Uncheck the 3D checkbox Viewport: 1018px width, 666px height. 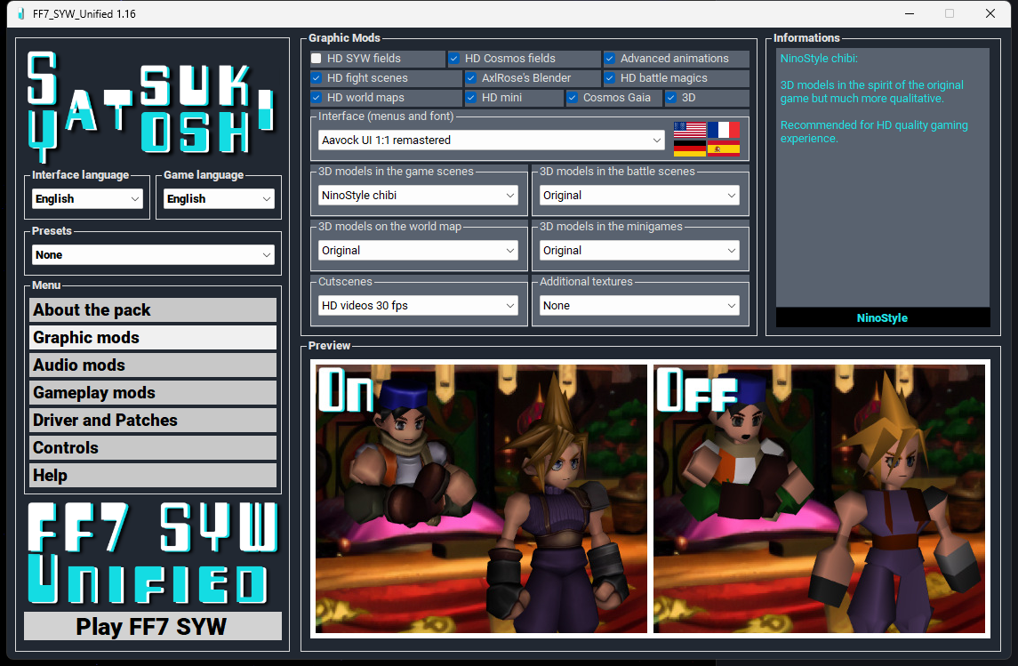[x=670, y=98]
